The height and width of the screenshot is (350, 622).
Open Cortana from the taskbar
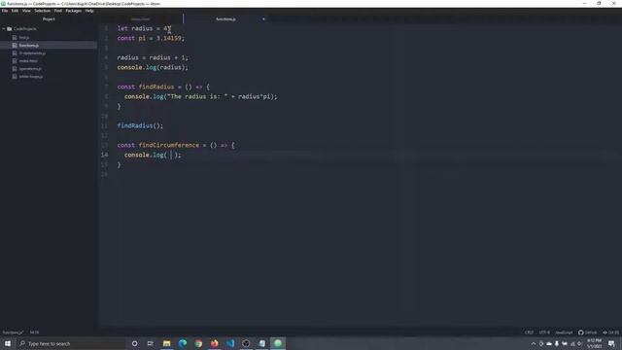134,343
